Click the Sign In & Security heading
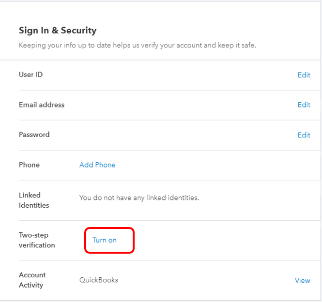322x304 pixels. point(58,30)
